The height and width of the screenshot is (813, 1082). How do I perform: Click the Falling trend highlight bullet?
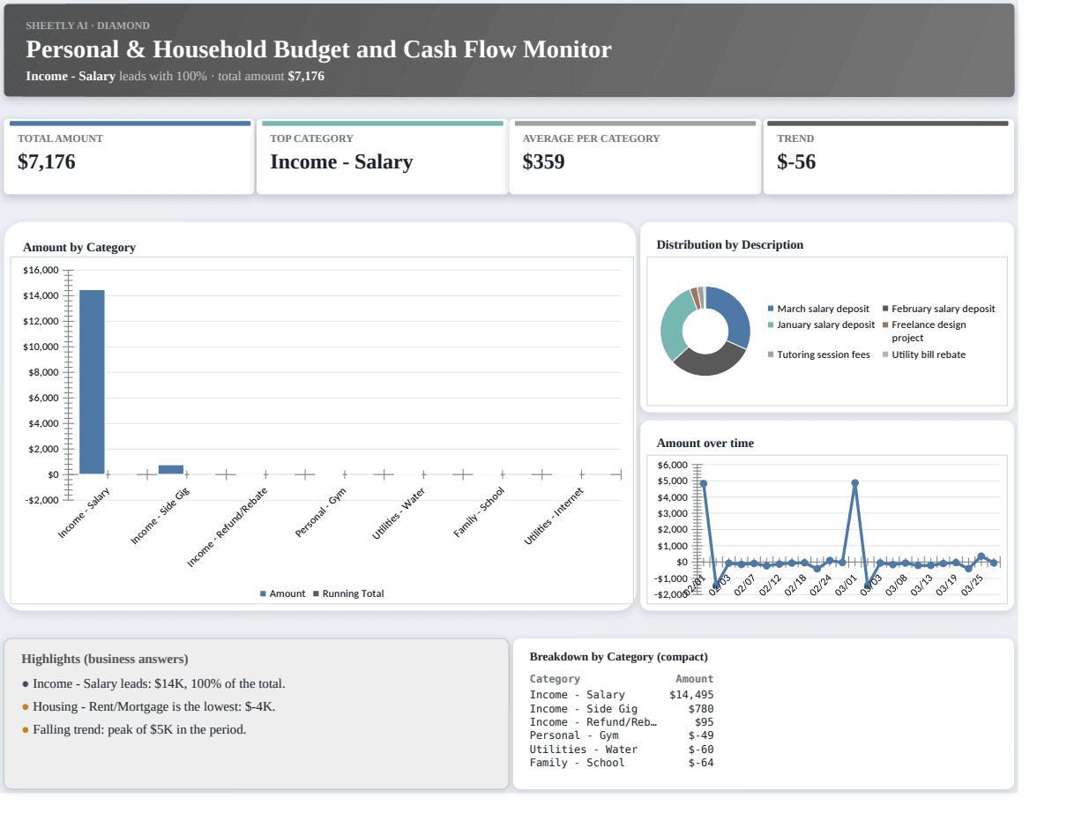pyautogui.click(x=134, y=729)
